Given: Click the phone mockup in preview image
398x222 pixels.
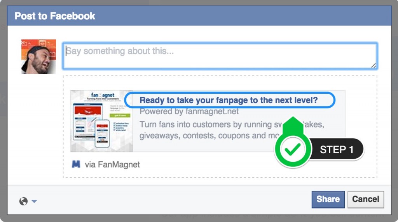Looking at the screenshot, I should click(102, 134).
